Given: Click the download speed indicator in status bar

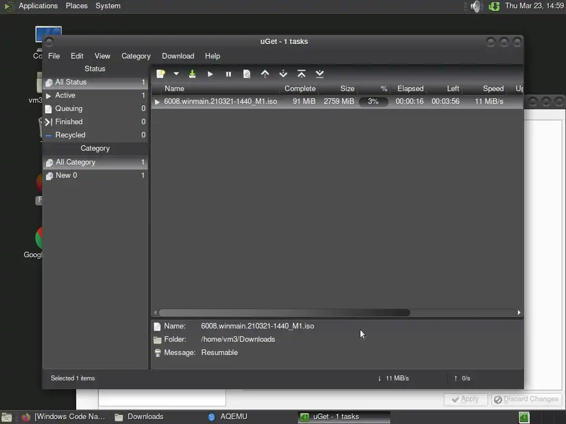Looking at the screenshot, I should pyautogui.click(x=393, y=378).
